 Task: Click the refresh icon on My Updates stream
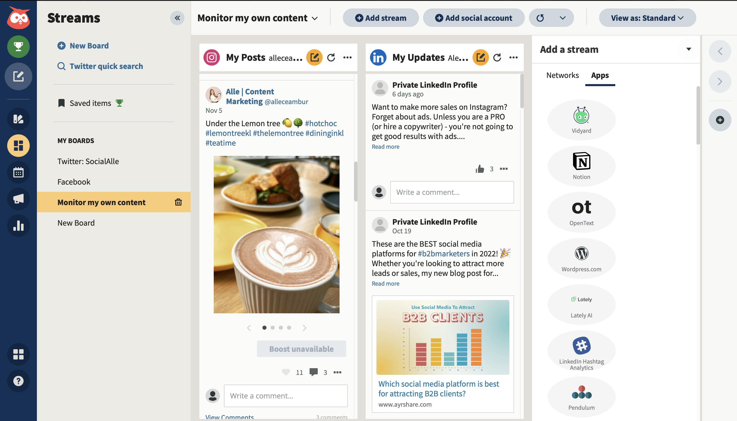click(x=497, y=57)
